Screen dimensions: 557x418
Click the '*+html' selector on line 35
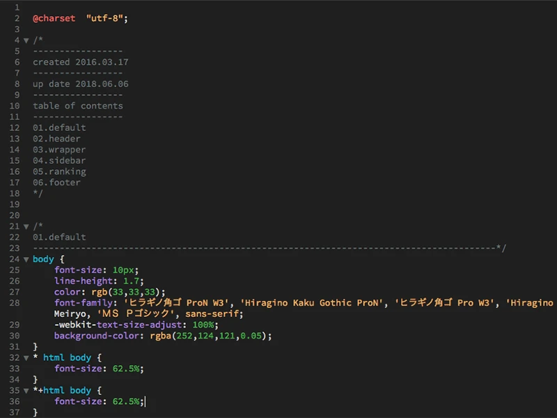click(49, 391)
